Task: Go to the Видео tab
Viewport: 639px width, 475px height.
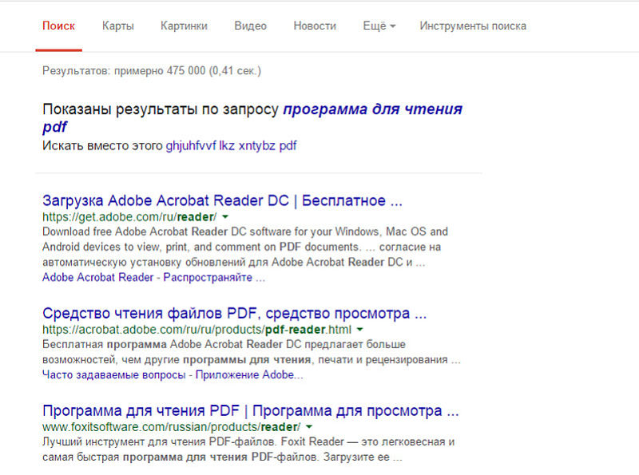Action: (x=250, y=26)
